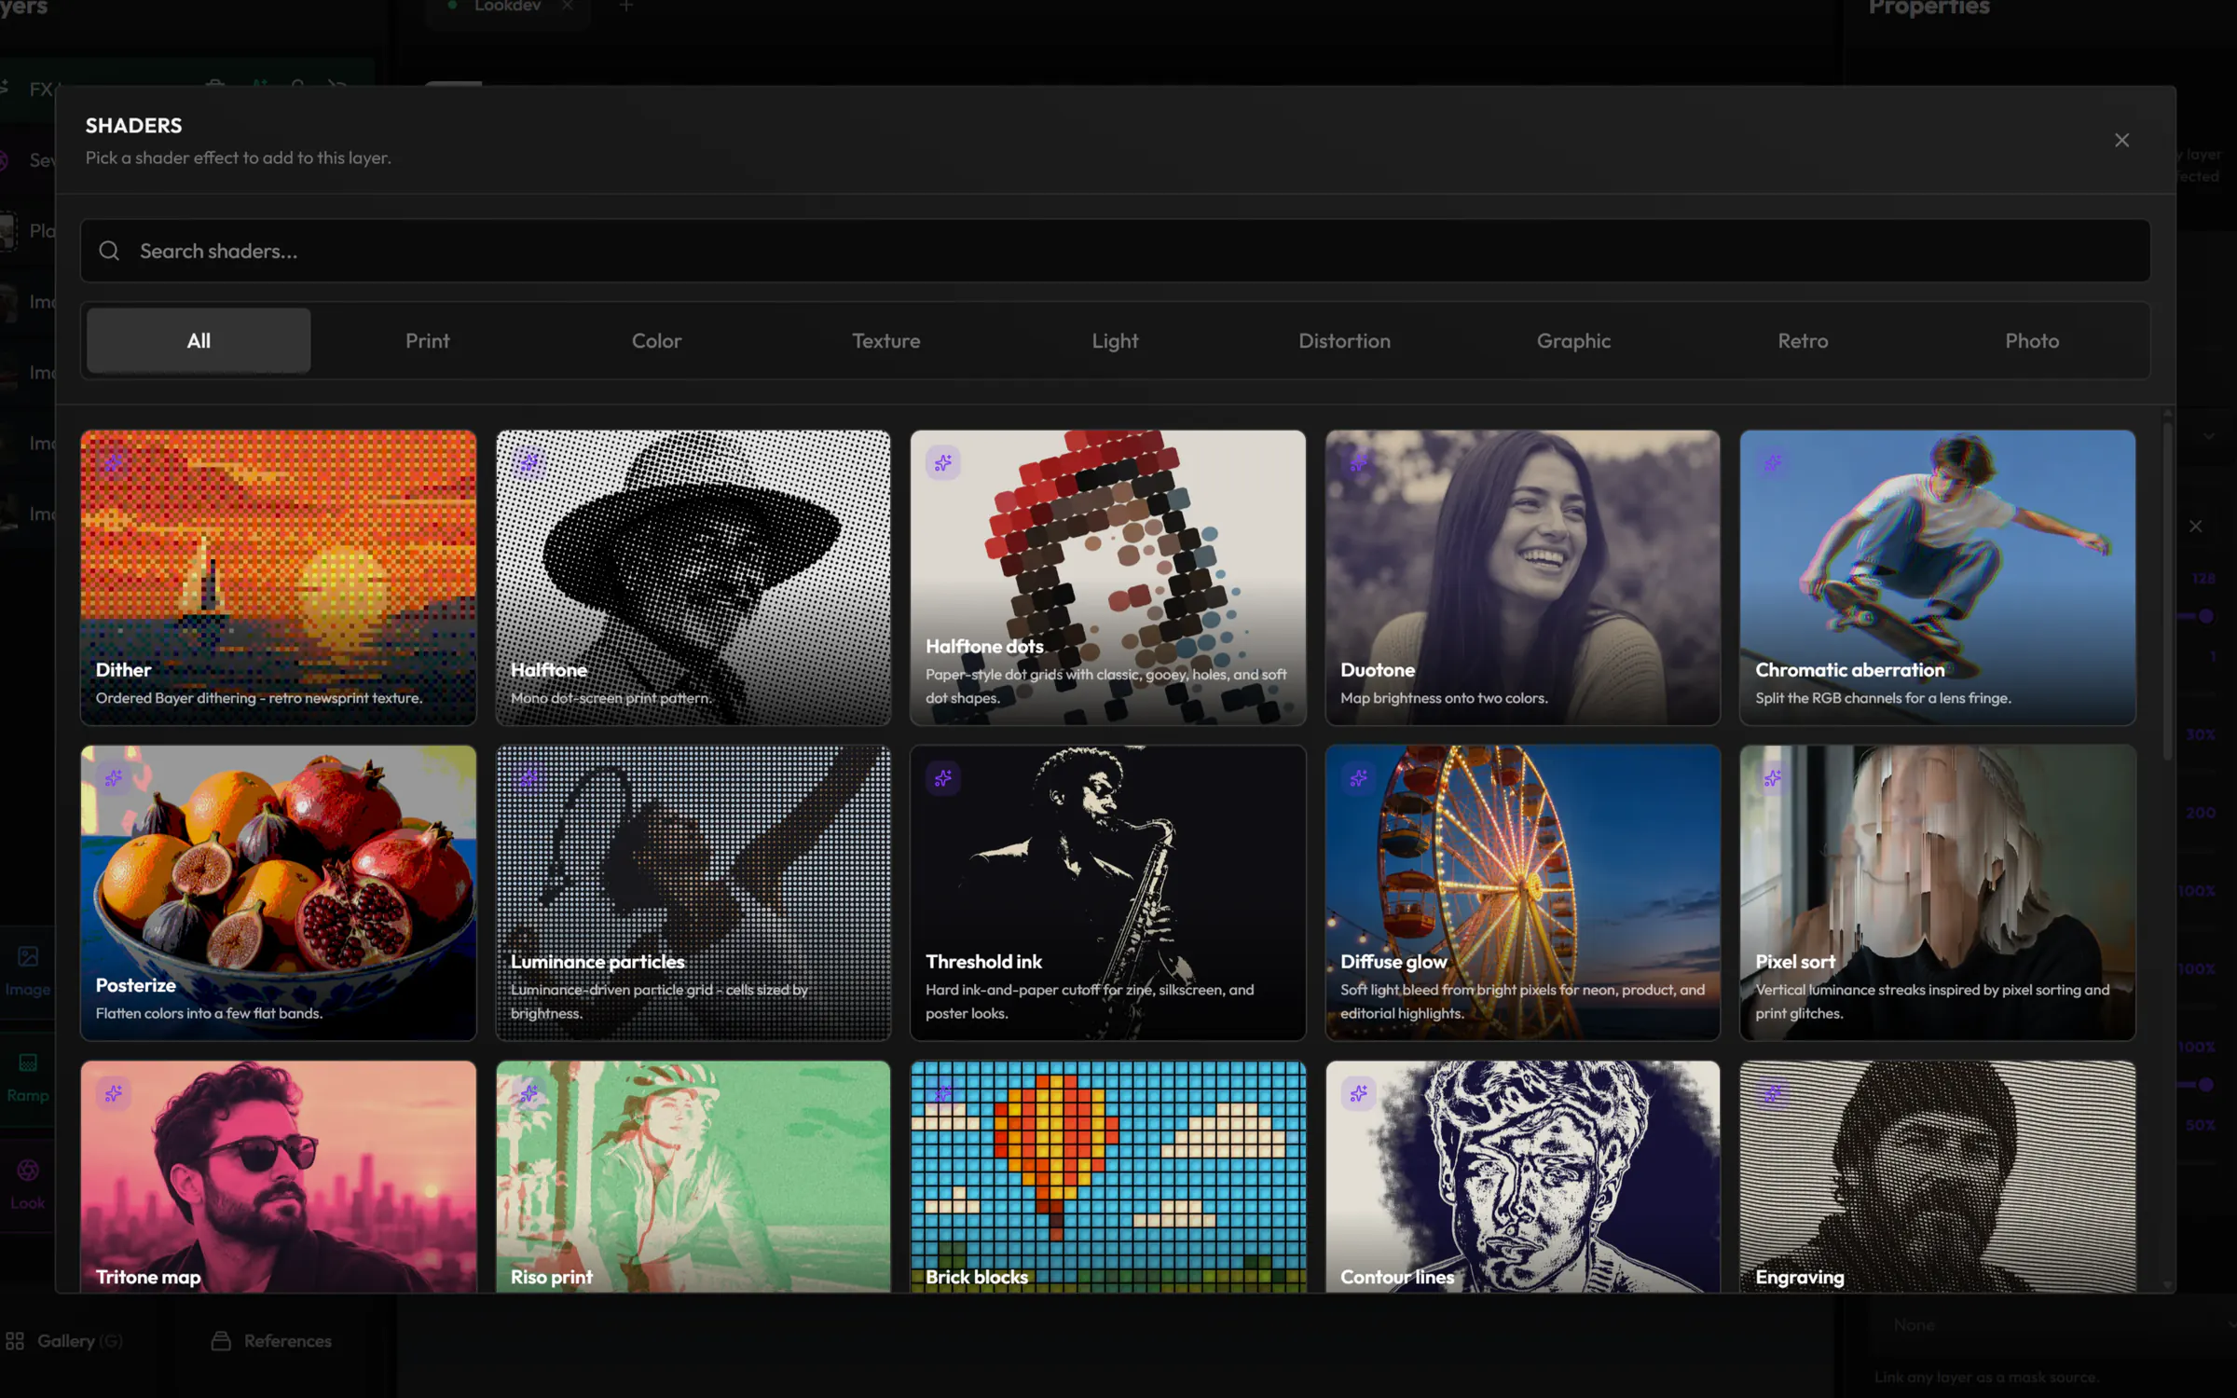Pick the Brick blocks shader card
Screen dimensions: 2237x1398
1108,1176
